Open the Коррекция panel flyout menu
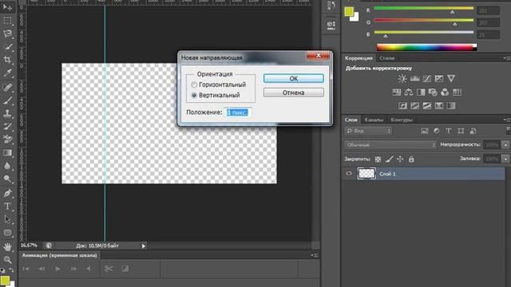Screen dimensions: 511x287 click(506, 58)
